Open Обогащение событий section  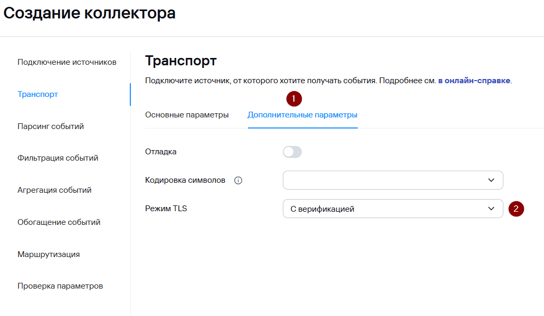[59, 222]
